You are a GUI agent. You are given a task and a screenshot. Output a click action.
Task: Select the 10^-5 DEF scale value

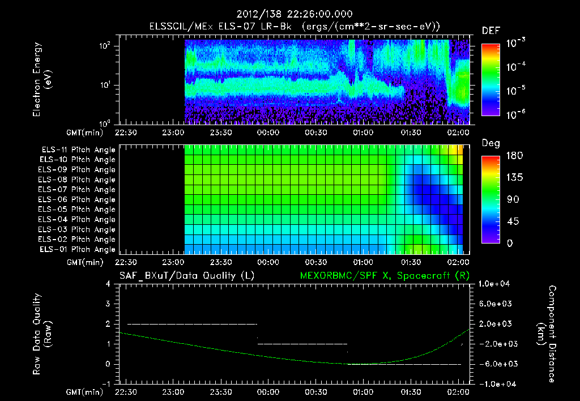tap(515, 90)
